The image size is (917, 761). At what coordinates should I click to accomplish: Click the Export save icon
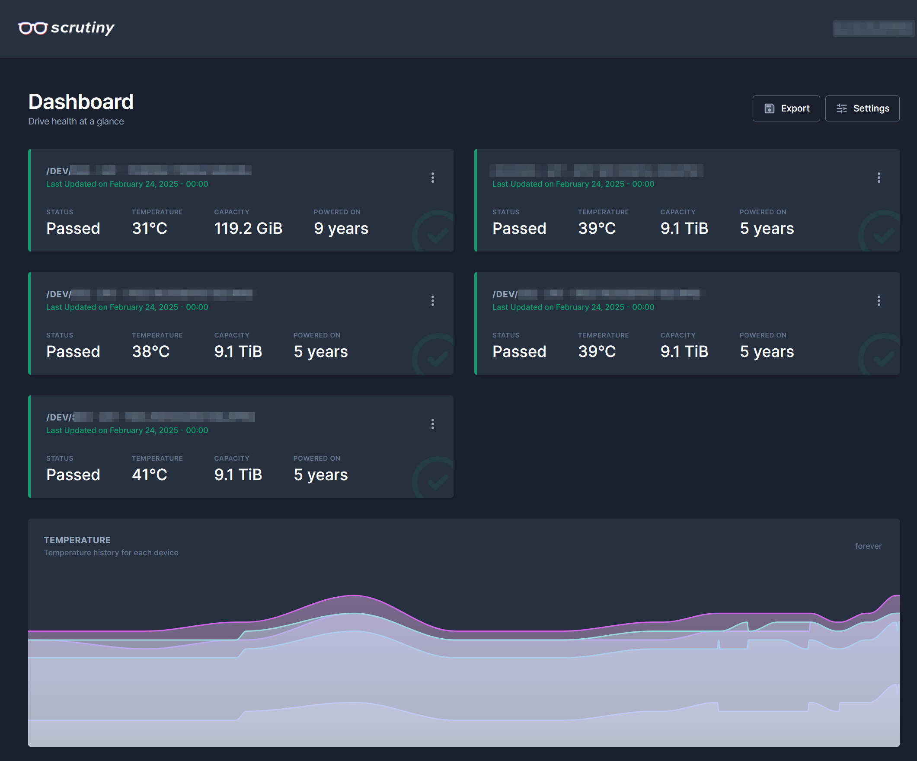click(x=769, y=108)
